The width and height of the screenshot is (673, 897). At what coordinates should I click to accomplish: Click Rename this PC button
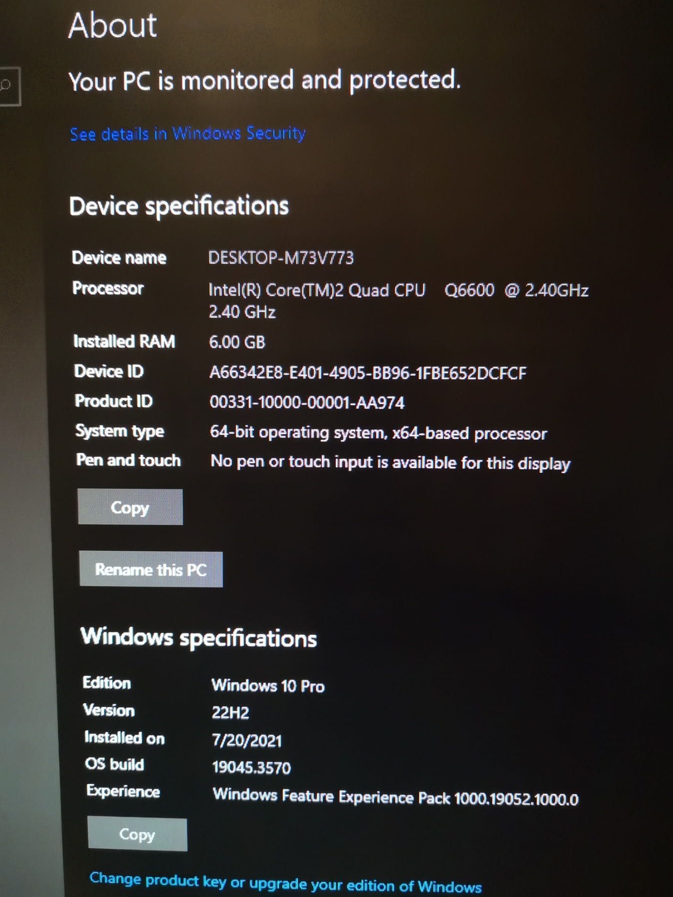[x=151, y=569]
